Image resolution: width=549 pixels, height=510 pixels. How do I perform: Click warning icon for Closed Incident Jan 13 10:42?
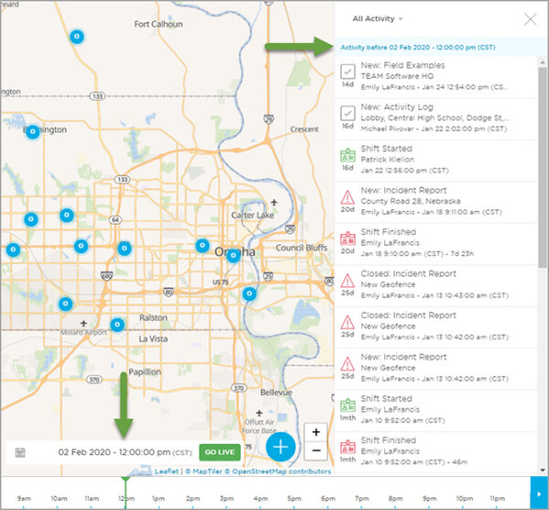coord(348,322)
